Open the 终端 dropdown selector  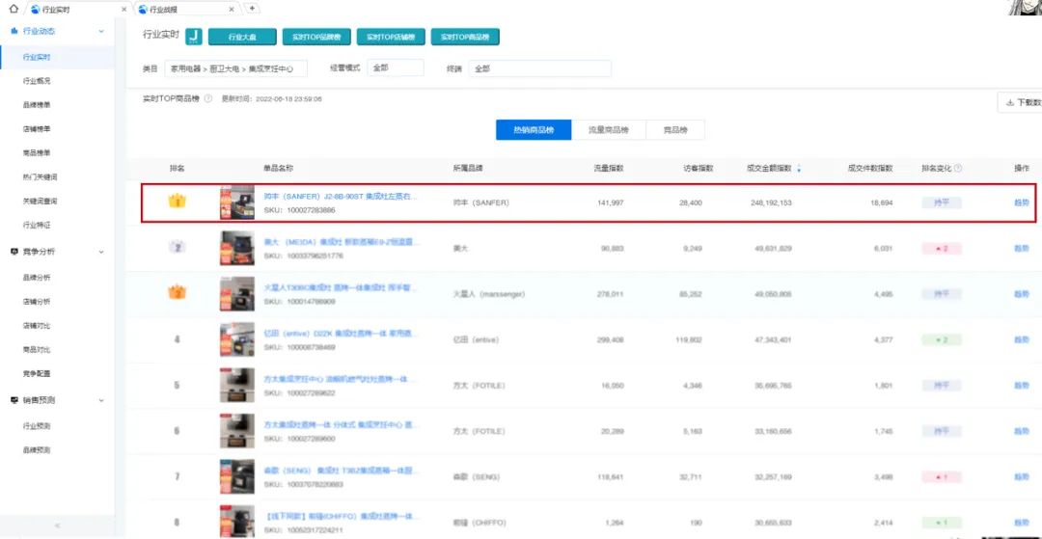538,68
